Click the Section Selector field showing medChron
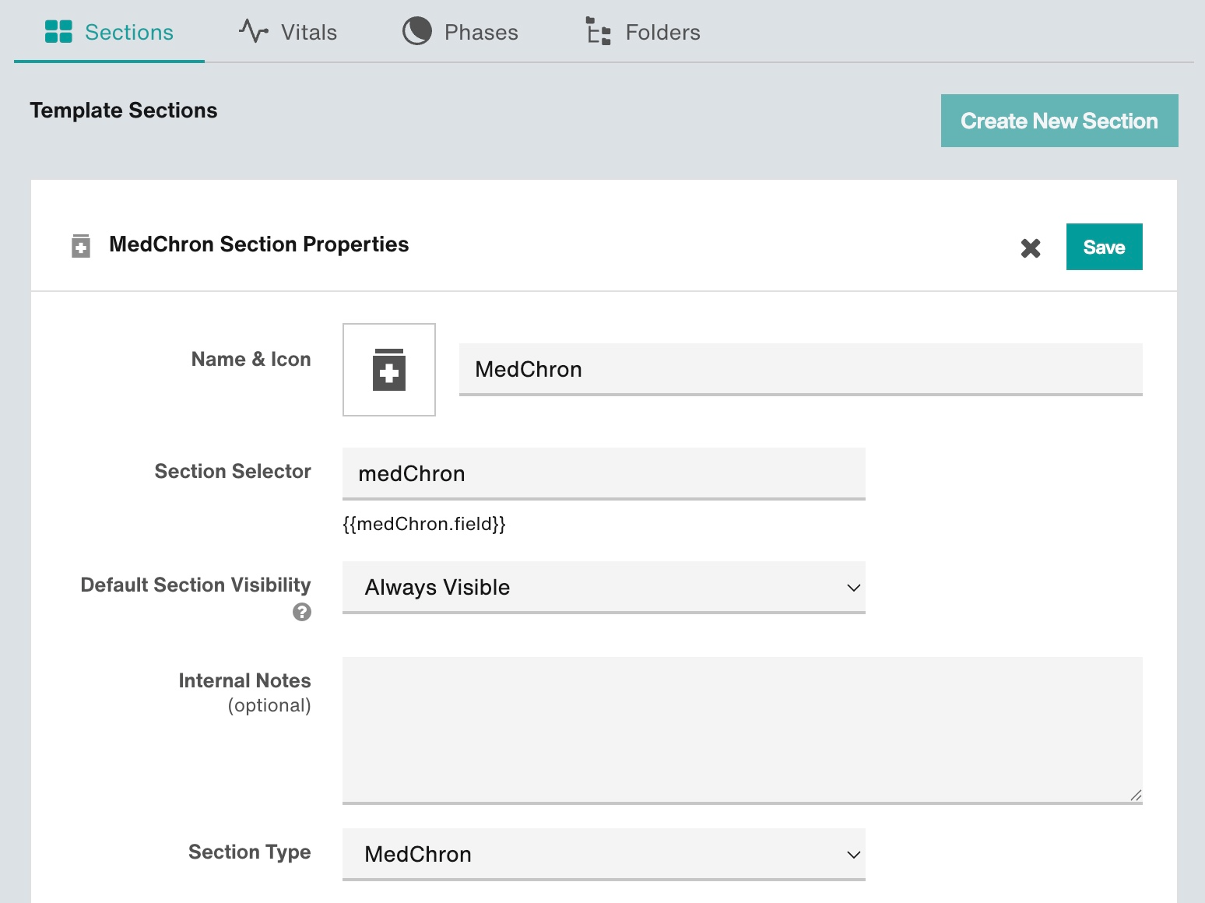 [x=603, y=473]
